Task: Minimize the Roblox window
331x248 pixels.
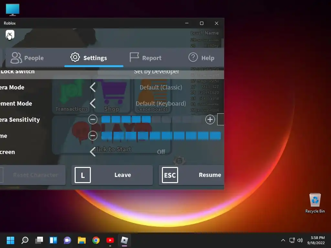Action: pyautogui.click(x=187, y=23)
